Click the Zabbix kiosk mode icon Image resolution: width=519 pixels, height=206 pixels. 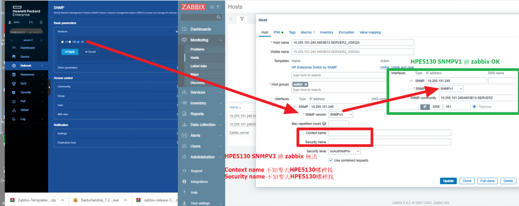[x=218, y=7]
